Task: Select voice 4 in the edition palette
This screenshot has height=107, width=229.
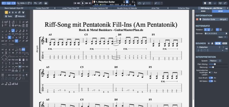Action: 16,13
